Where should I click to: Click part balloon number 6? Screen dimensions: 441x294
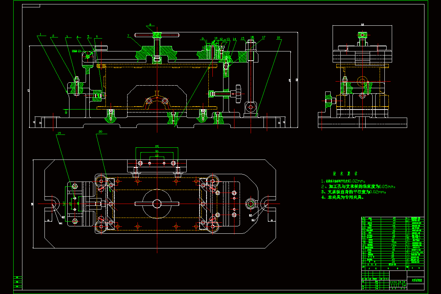pyautogui.click(x=97, y=37)
